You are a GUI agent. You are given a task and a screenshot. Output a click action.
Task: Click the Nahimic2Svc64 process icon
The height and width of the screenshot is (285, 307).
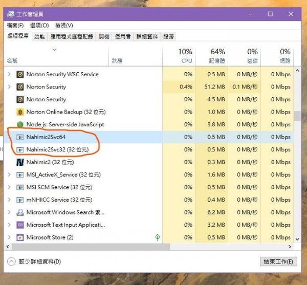20,137
